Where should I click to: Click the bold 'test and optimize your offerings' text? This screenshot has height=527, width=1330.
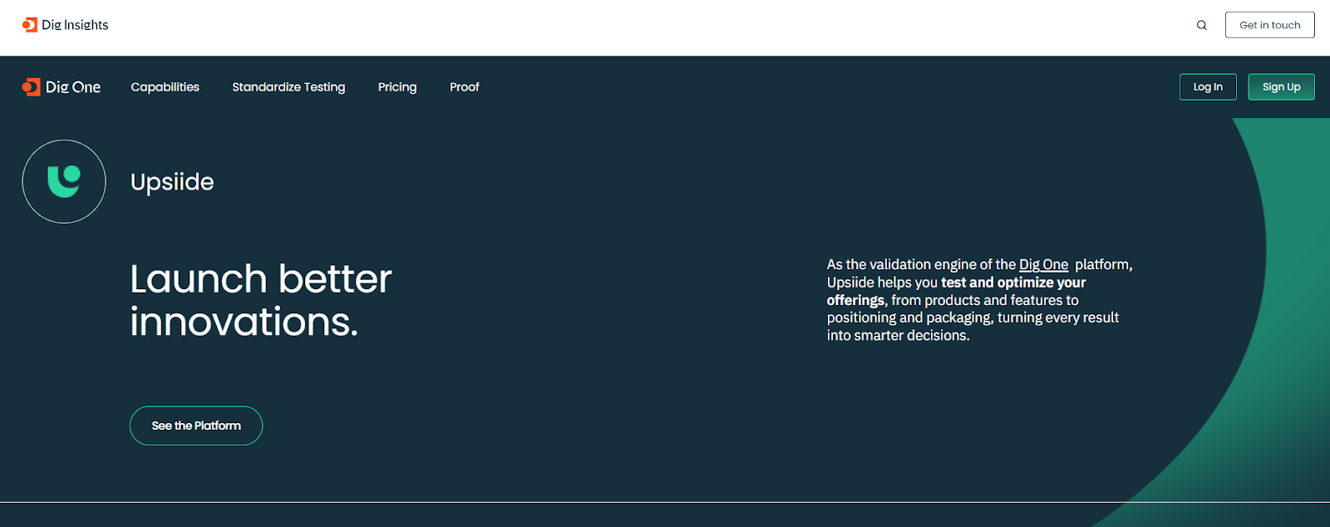point(956,291)
